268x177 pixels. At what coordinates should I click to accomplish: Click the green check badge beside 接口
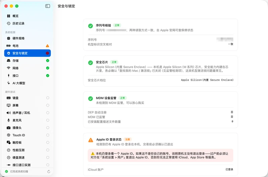coord(48,75)
